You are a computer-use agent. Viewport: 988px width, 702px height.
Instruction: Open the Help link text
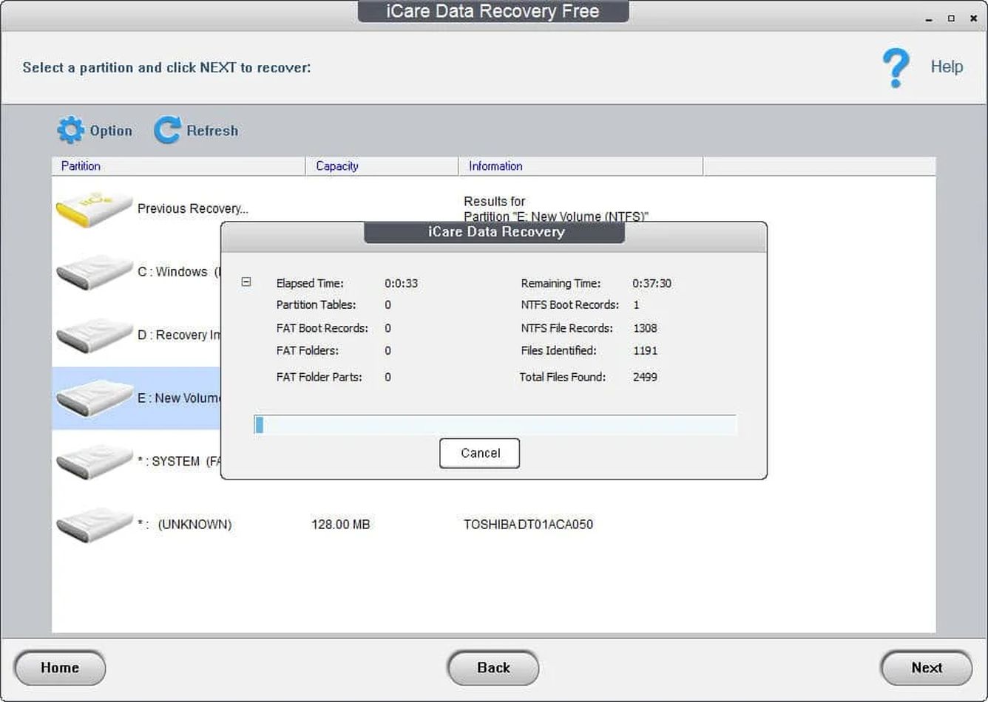click(x=947, y=67)
